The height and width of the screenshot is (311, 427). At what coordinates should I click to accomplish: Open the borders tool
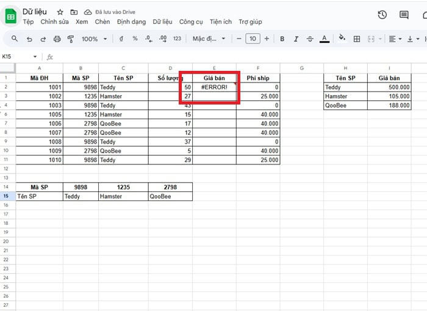click(x=356, y=39)
